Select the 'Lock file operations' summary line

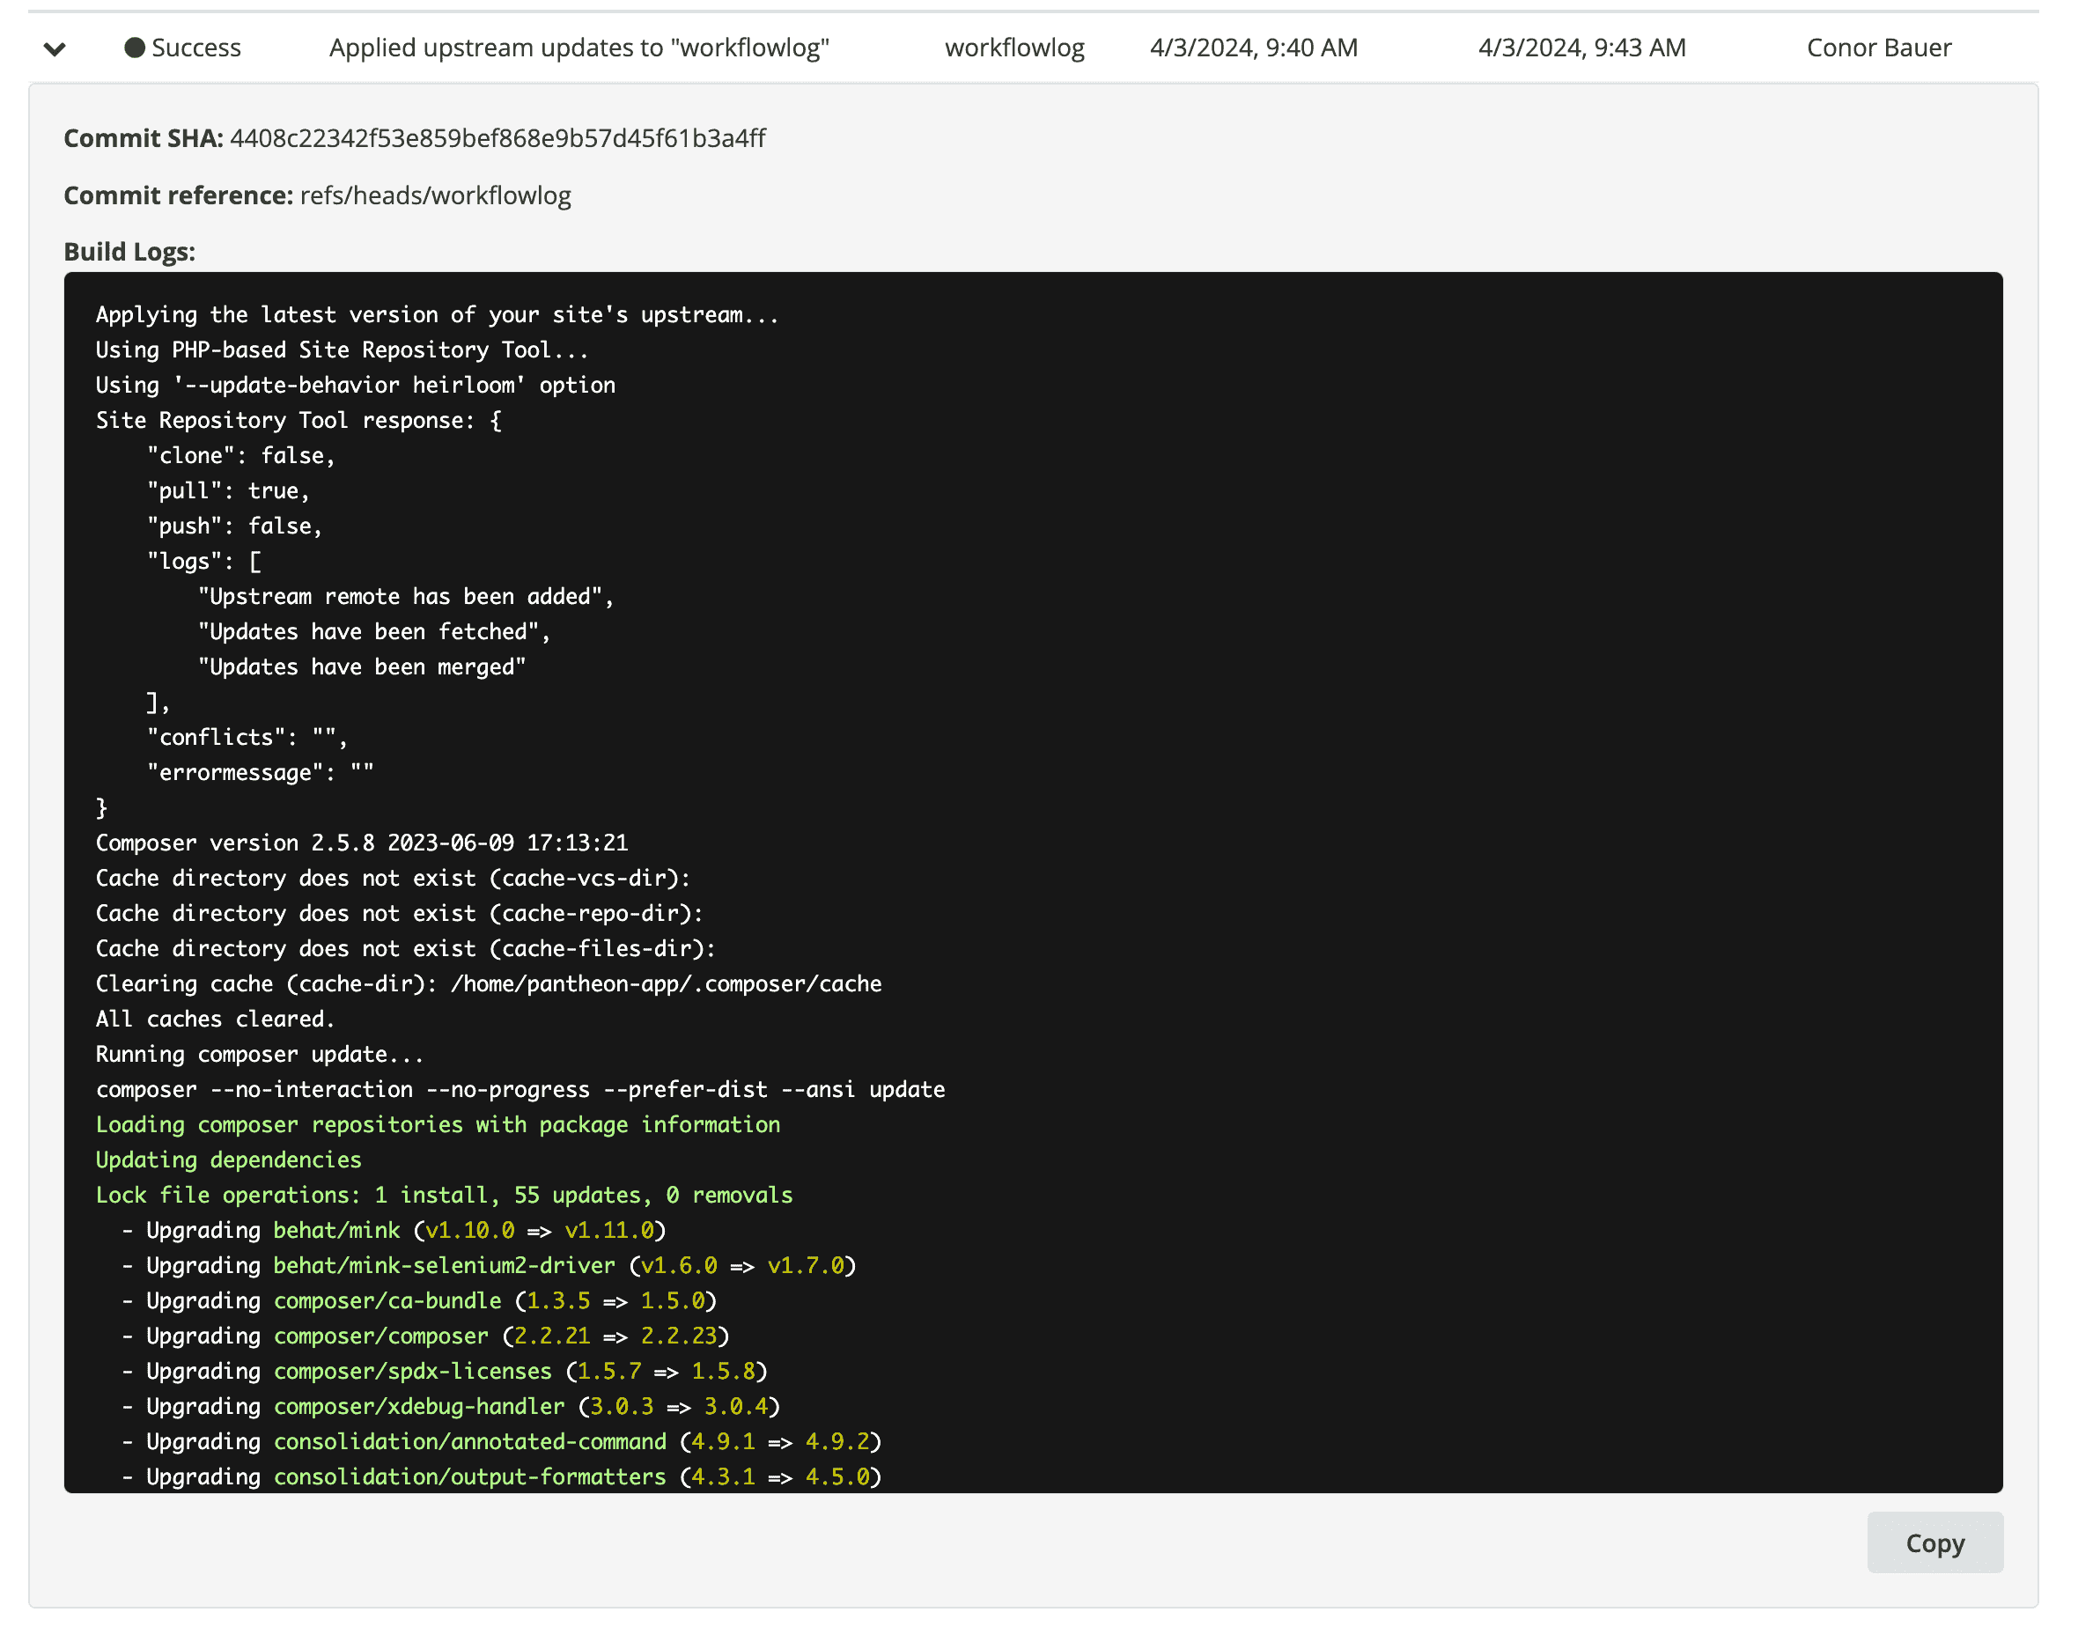[443, 1195]
